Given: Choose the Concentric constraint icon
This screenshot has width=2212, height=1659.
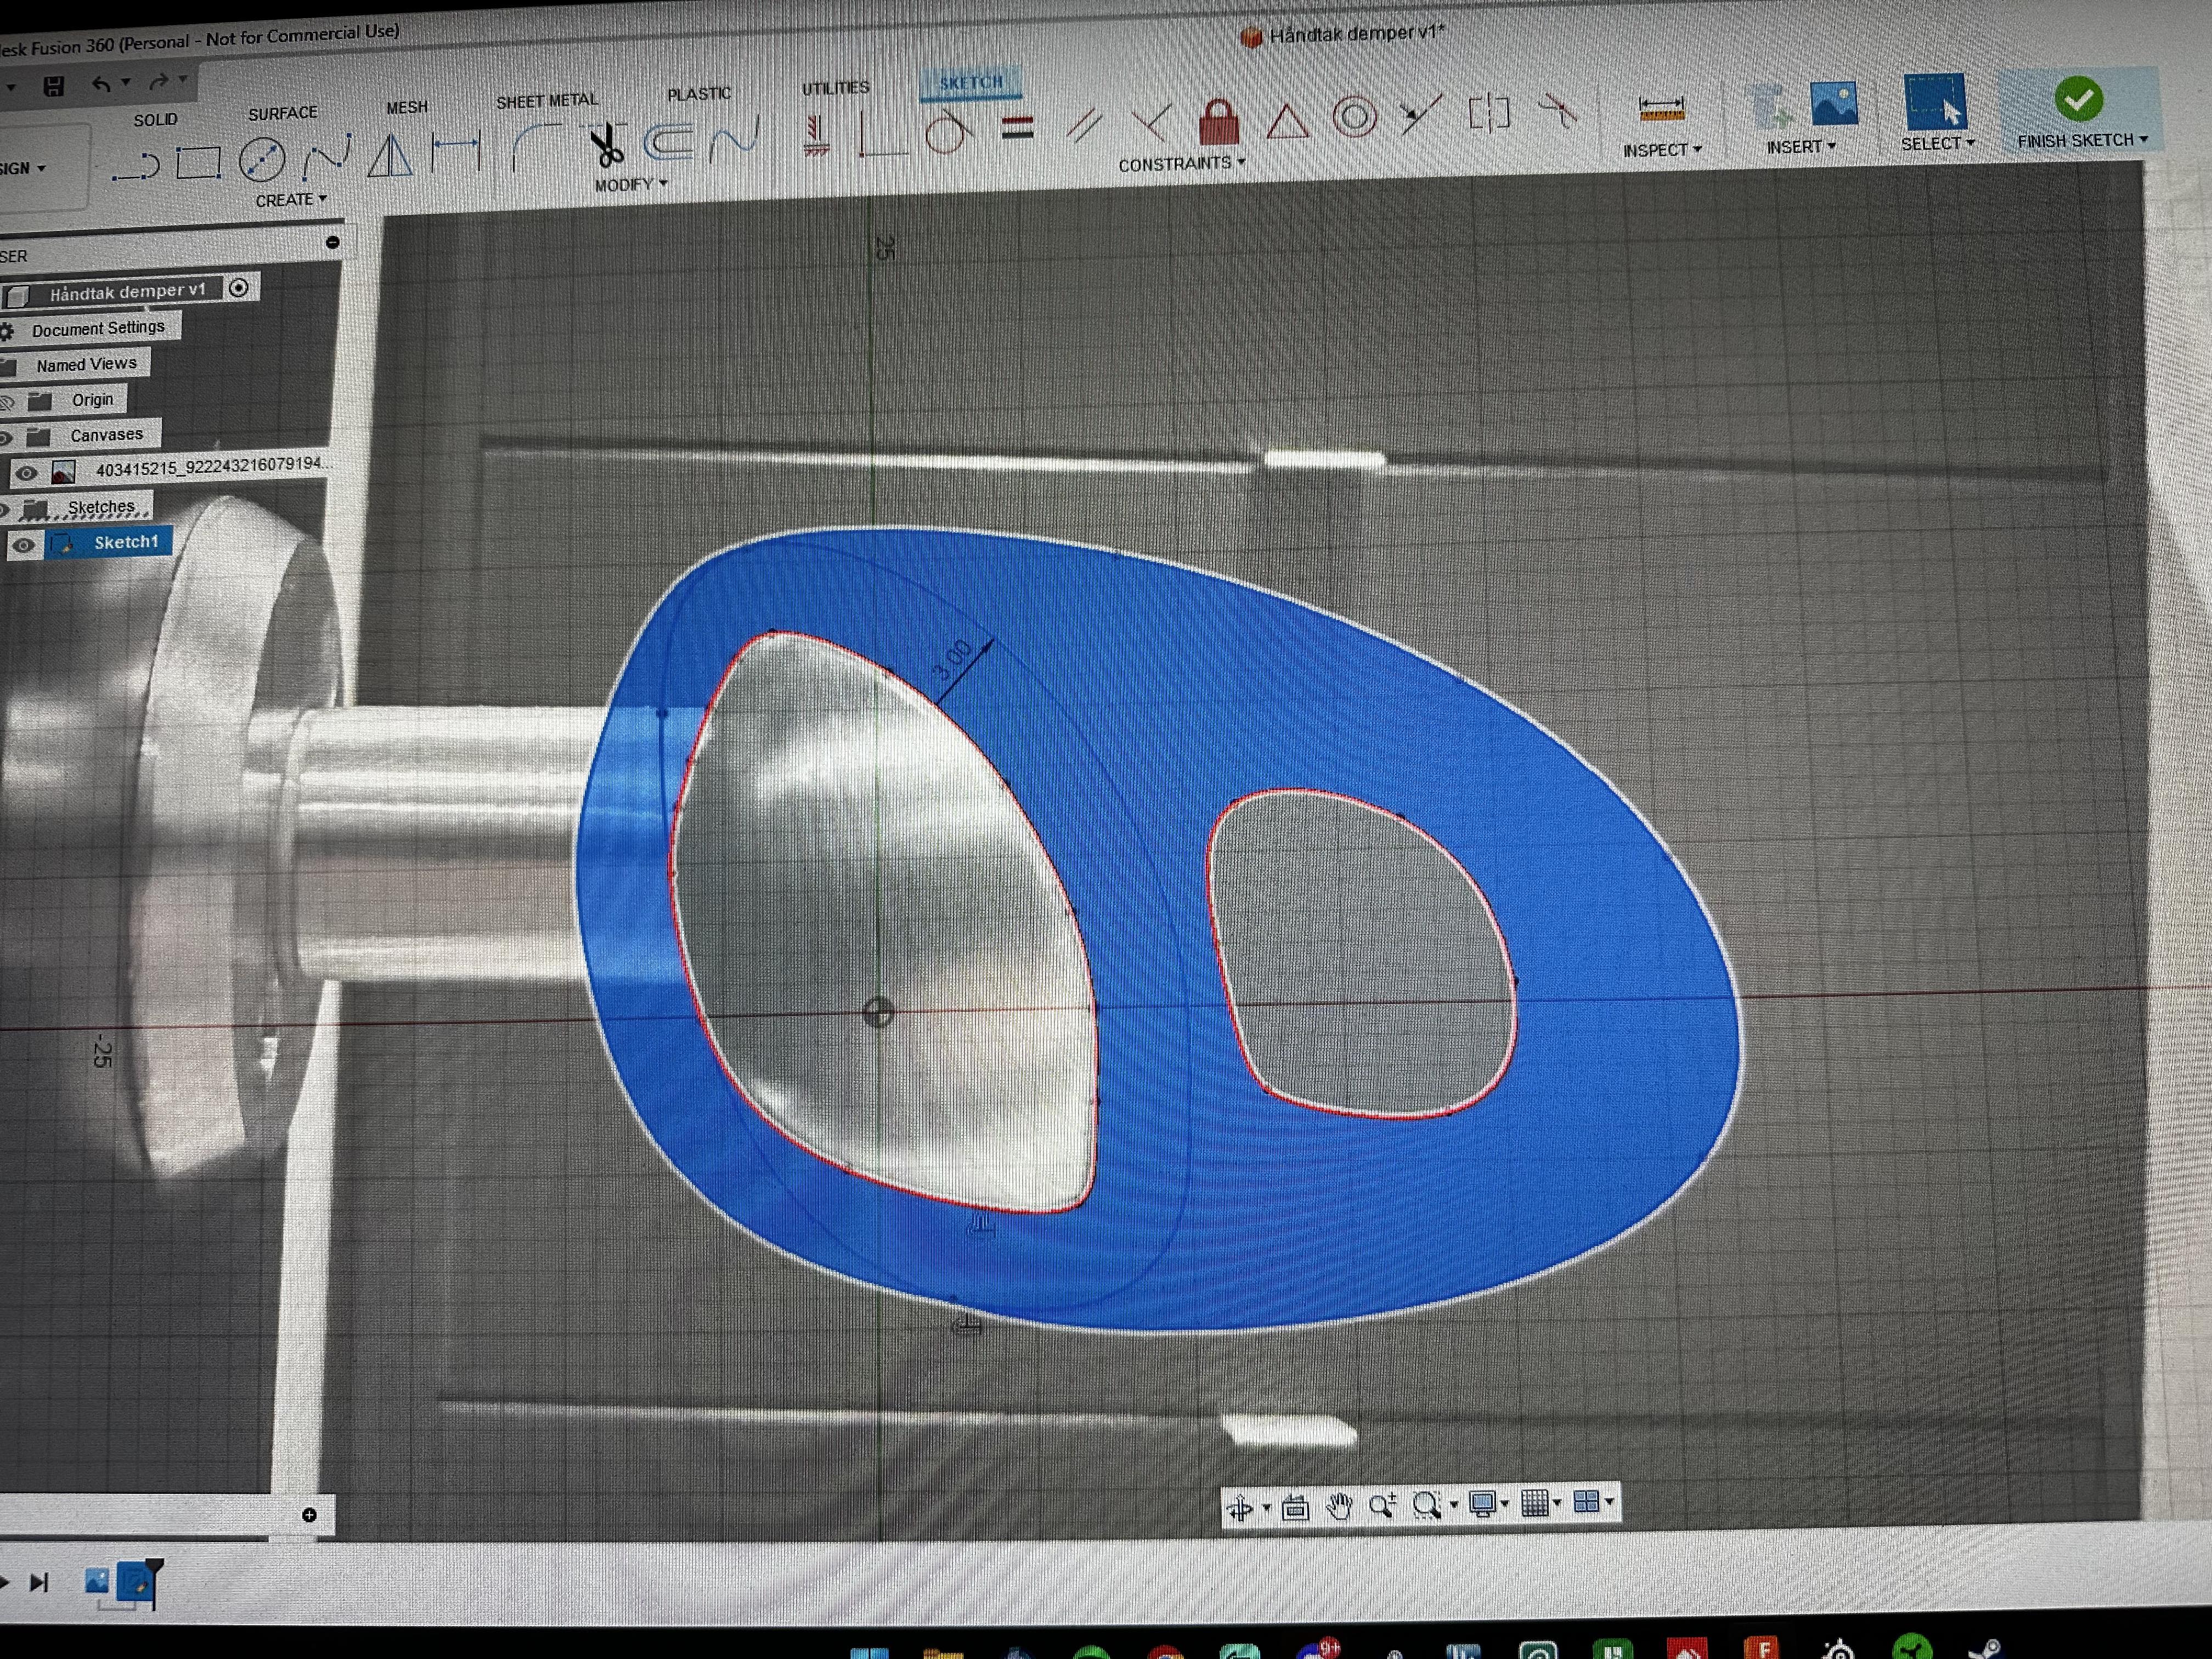Looking at the screenshot, I should [x=1354, y=117].
